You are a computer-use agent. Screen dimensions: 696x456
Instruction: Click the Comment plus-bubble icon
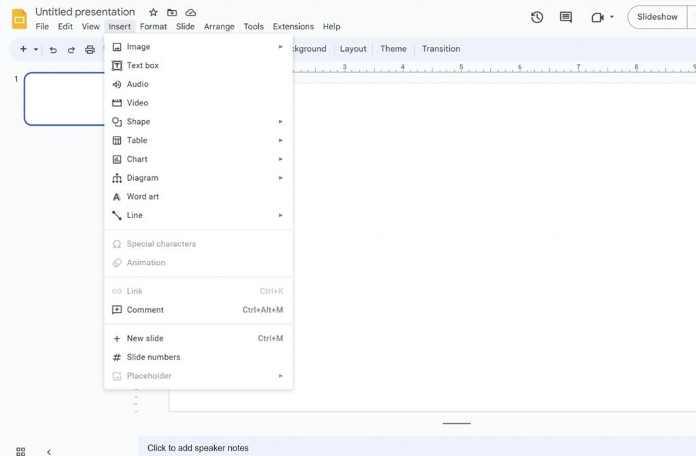point(117,310)
